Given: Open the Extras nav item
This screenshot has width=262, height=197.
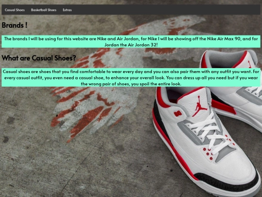Looking at the screenshot, I should click(x=67, y=10).
